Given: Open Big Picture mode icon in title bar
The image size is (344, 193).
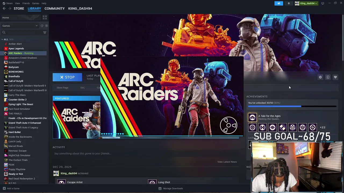Looking at the screenshot, I should (x=322, y=3).
